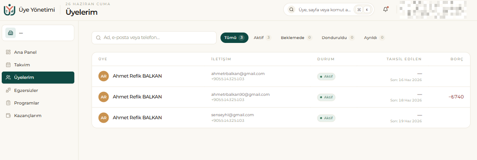Open member with ahmetrbalkan@gmail.com email
477x160 pixels.
coord(281,76)
